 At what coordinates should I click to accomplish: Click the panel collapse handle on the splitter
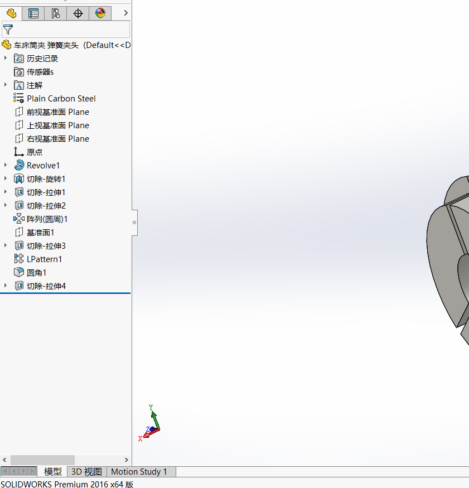point(134,223)
